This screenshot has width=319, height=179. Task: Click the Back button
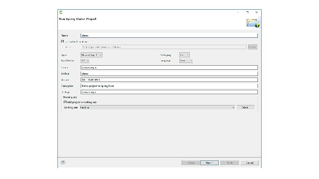pos(191,163)
